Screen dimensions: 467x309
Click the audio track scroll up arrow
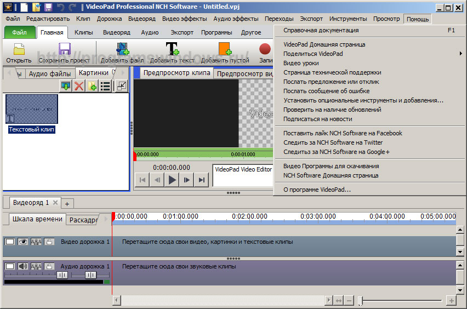(x=460, y=265)
